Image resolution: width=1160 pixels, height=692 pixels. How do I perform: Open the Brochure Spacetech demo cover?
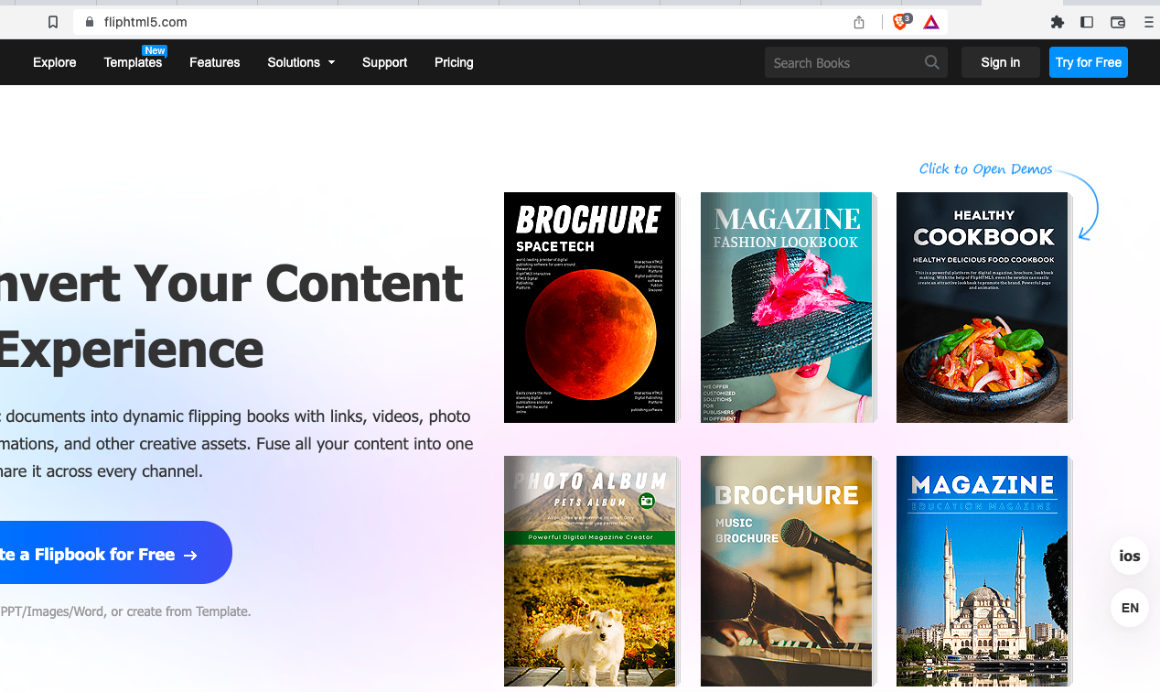pos(590,308)
